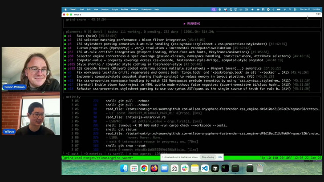Select row w18 Refactor css-properties stylesheet parsing
The image size is (324, 182).
pos(187,89)
